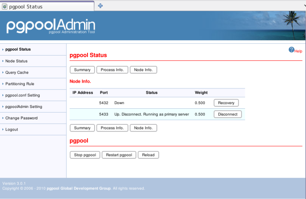306x199 pixels.
Task: Click the arrow bullet beside Logout
Action: [x=3, y=129]
